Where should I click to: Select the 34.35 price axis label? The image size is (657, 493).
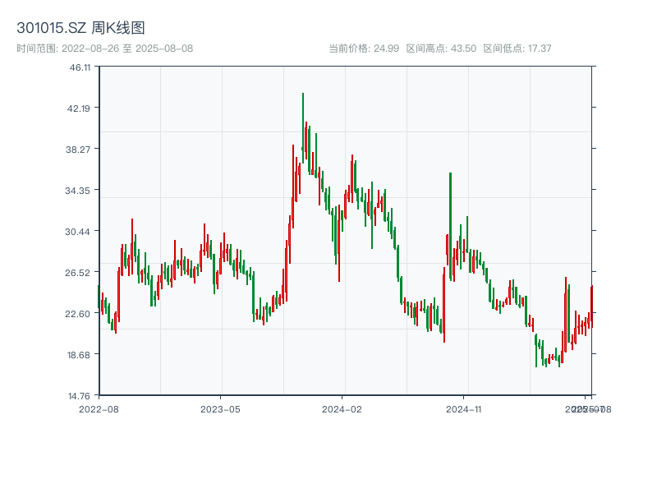click(80, 191)
